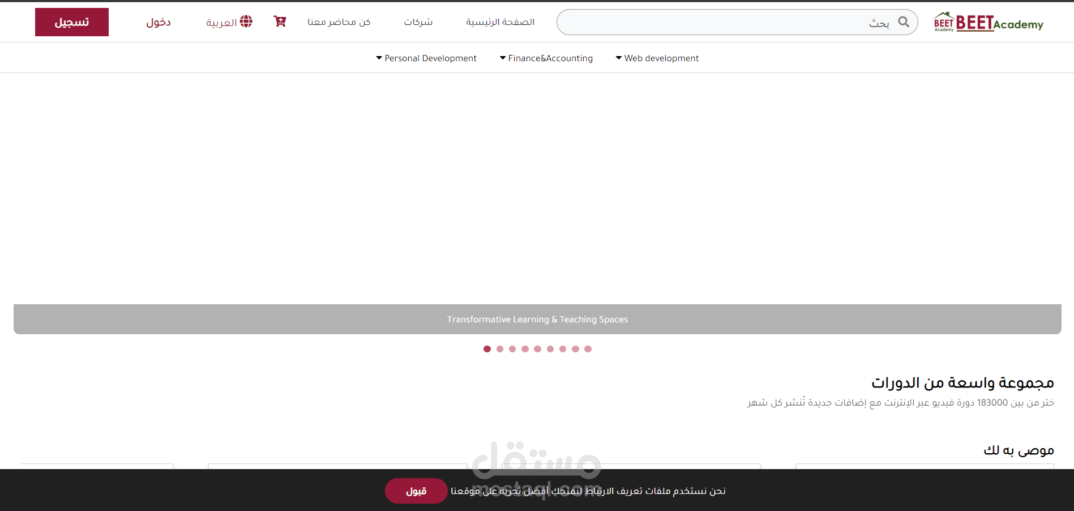This screenshot has width=1074, height=511.
Task: Click the carousel indicator strip to change slide
Action: coord(537,349)
